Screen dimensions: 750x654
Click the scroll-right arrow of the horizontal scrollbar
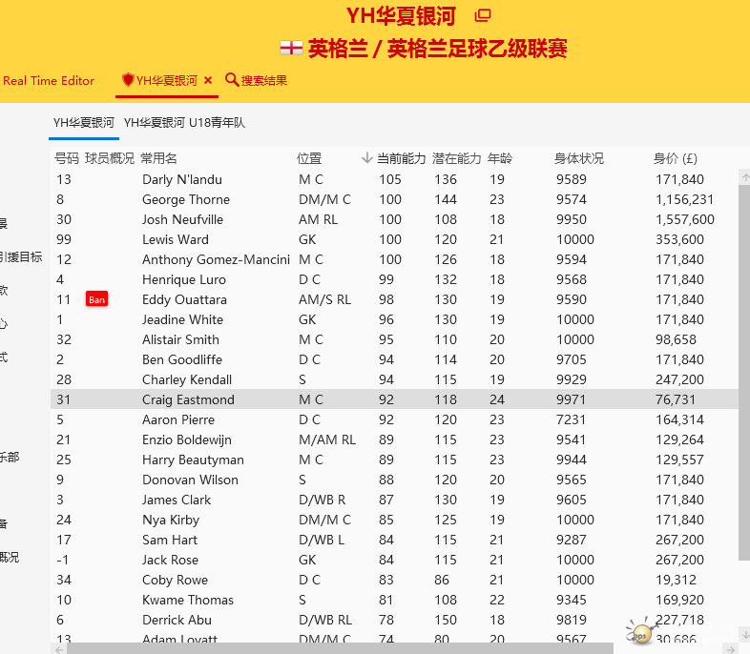pyautogui.click(x=730, y=648)
